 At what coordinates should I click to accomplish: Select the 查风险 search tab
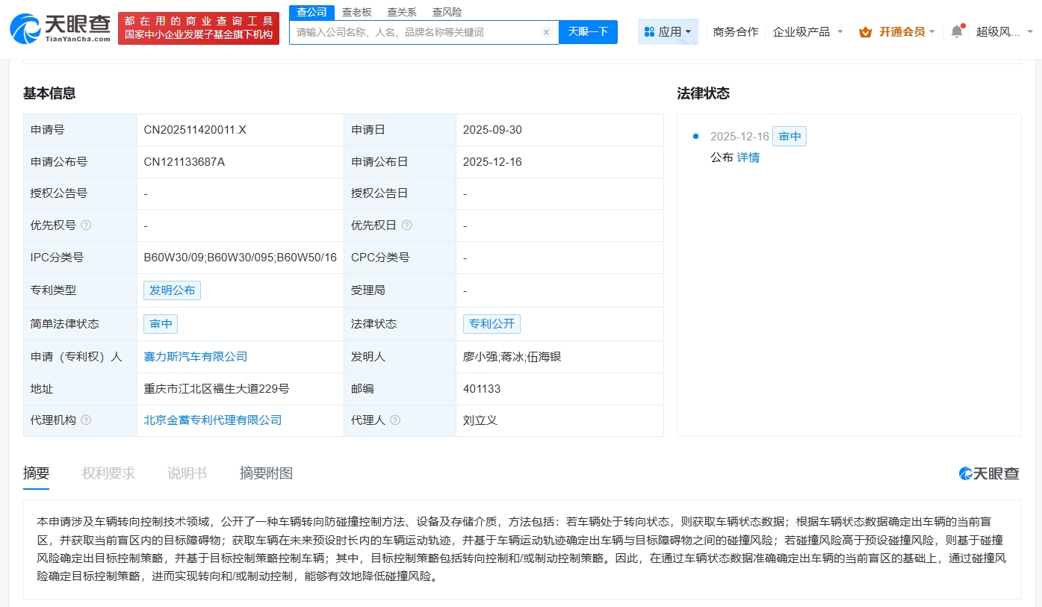(447, 12)
